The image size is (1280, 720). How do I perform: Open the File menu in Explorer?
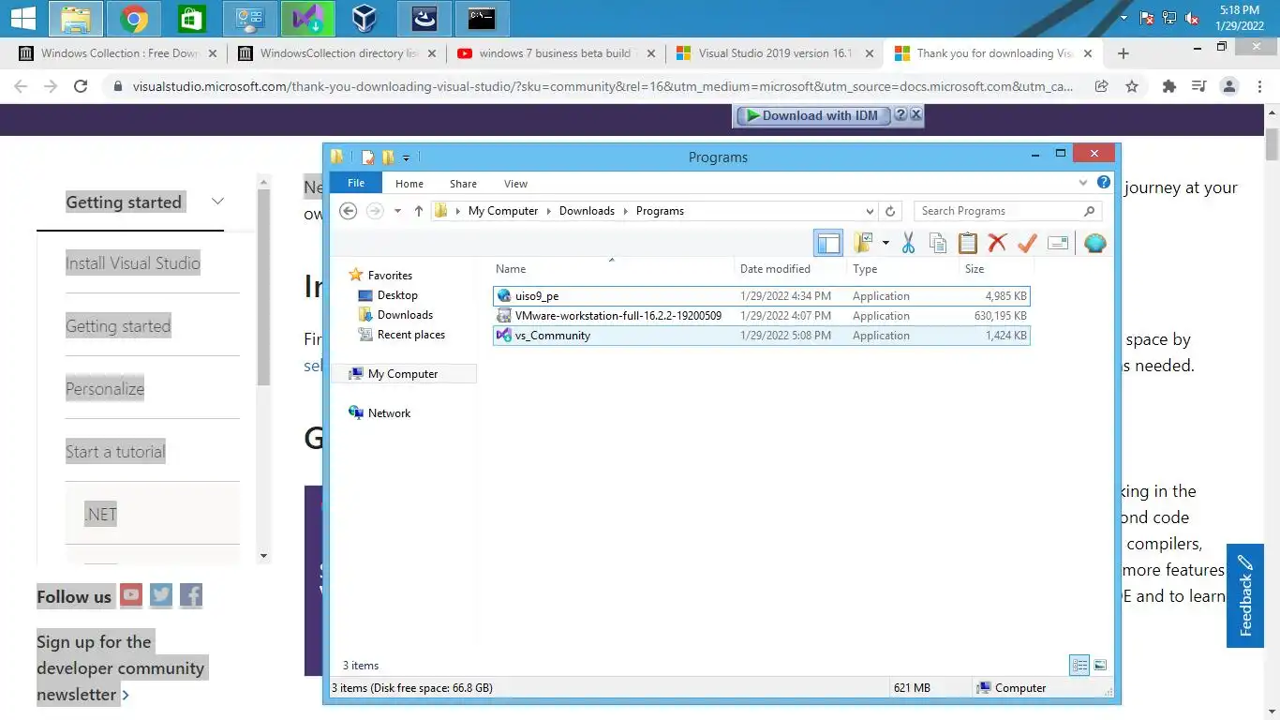pyautogui.click(x=356, y=183)
